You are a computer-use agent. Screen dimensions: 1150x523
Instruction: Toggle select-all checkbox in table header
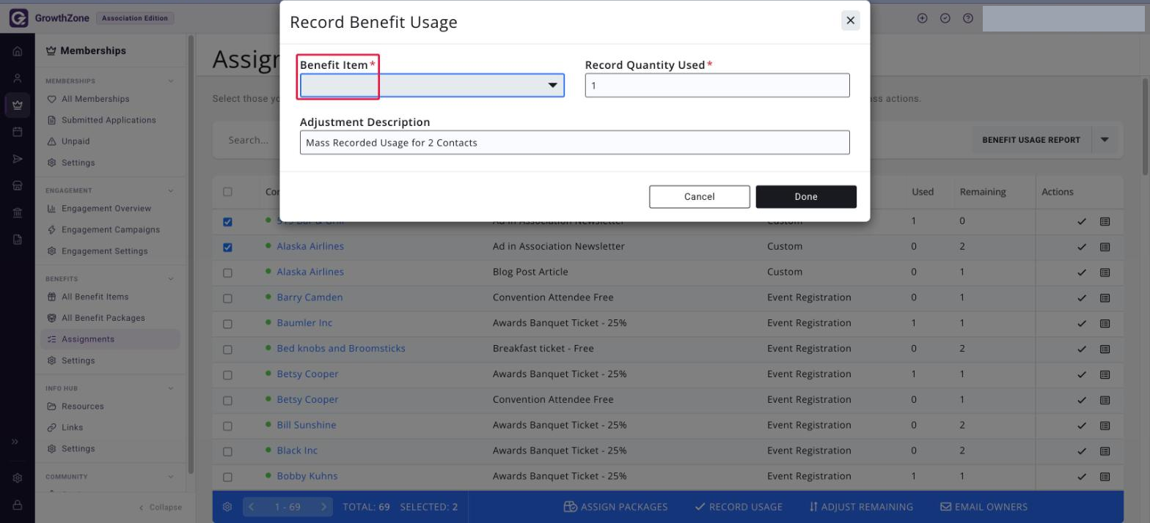click(x=227, y=192)
